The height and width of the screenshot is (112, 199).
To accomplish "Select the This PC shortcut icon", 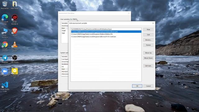I will [x=5, y=33].
